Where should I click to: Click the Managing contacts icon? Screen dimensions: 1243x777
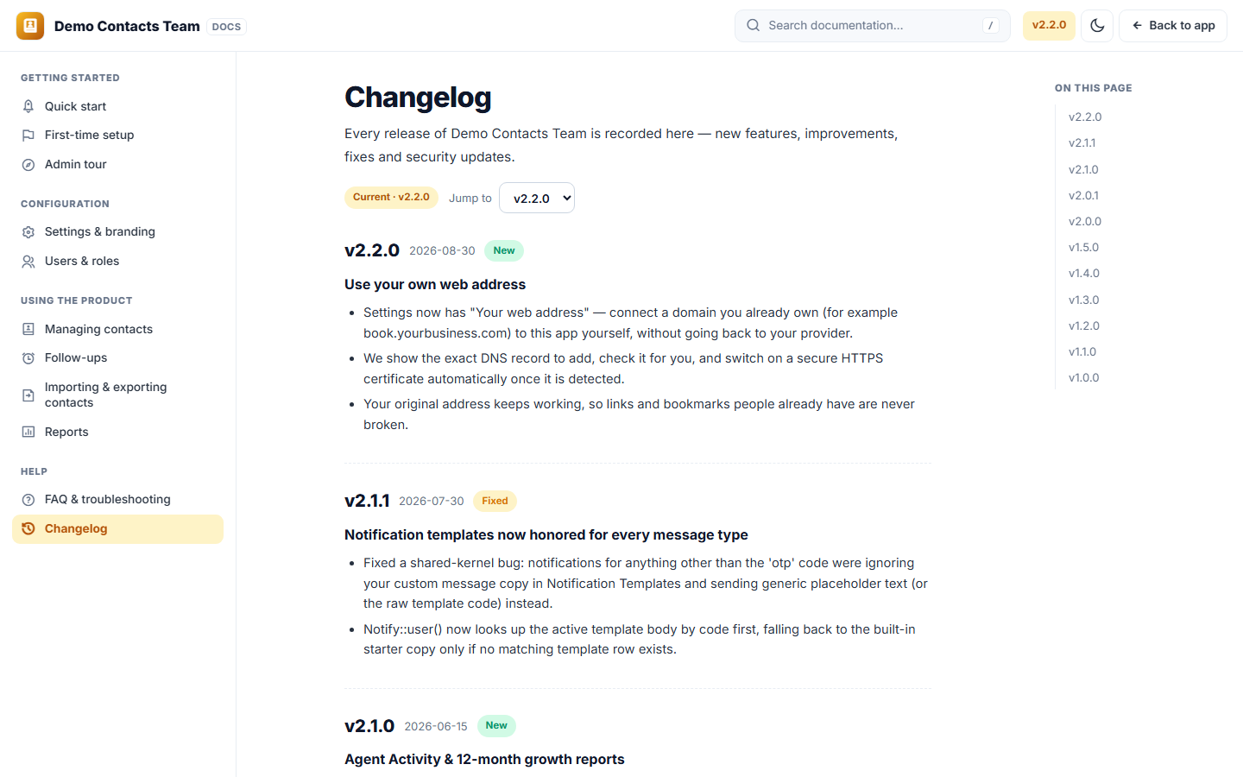pyautogui.click(x=28, y=329)
